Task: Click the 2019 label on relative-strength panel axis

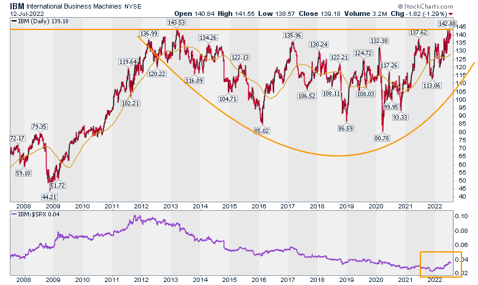Action: (347, 279)
